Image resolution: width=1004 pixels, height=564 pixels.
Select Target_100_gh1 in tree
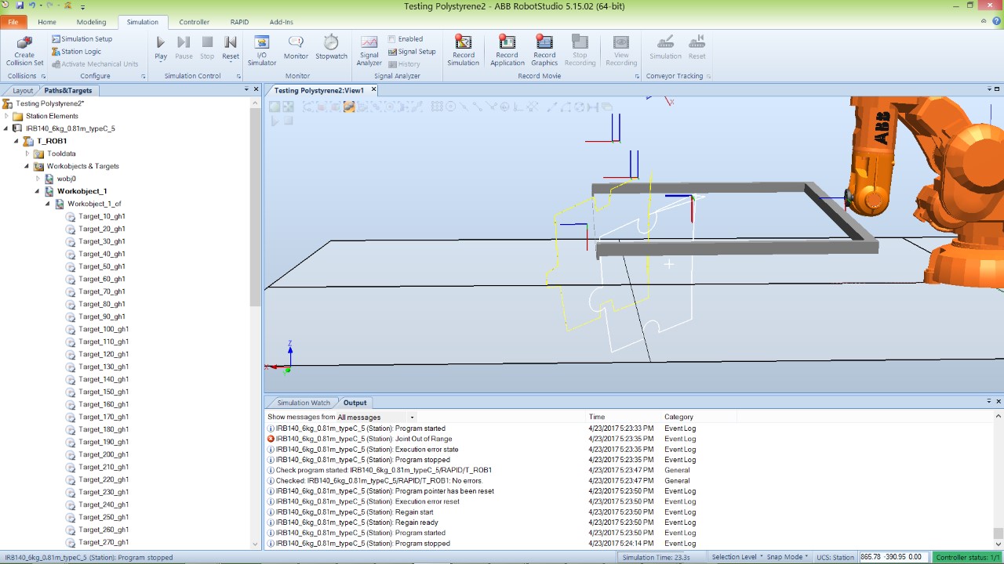point(104,329)
